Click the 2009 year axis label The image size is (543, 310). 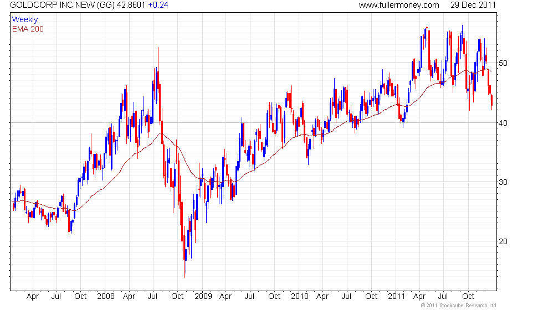203,296
